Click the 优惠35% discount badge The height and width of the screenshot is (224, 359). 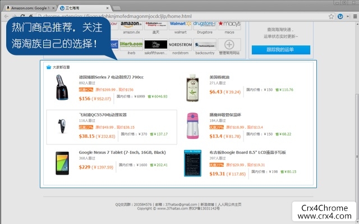point(217,165)
